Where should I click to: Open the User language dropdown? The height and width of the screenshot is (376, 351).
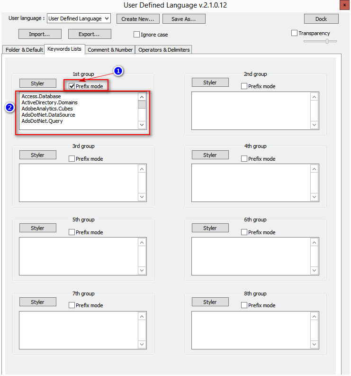[79, 18]
